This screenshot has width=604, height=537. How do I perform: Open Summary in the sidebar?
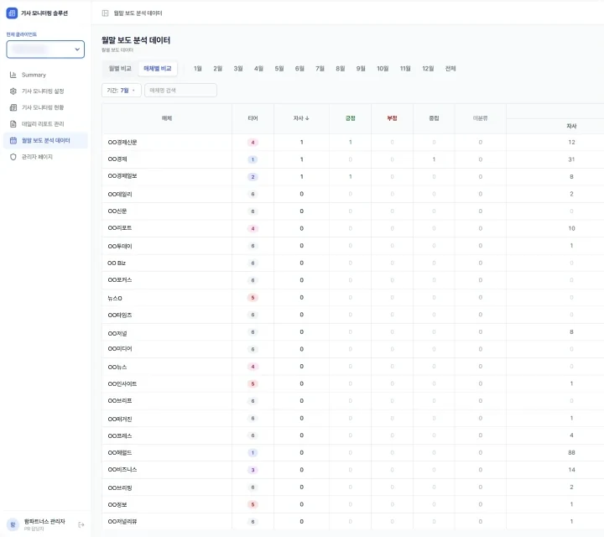(45, 75)
